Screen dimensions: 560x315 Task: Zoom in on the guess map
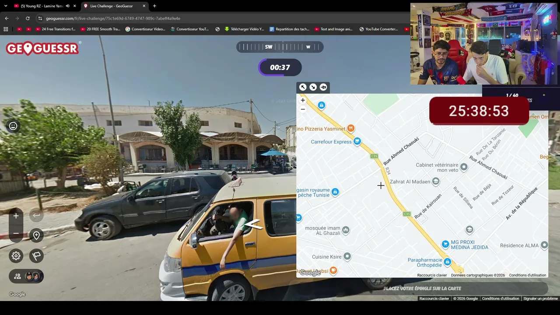303,100
